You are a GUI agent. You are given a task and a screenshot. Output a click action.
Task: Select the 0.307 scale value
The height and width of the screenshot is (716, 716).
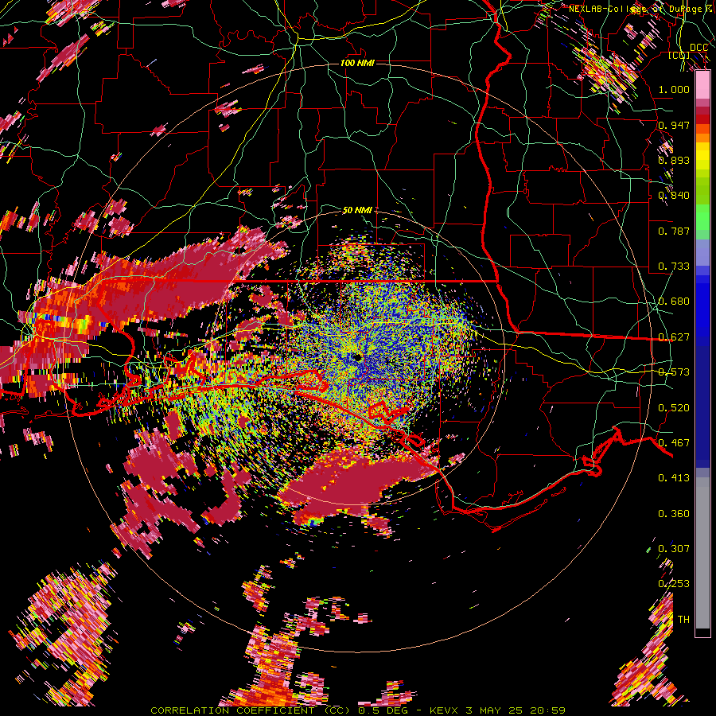[674, 549]
